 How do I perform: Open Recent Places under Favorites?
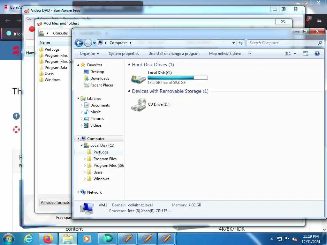point(102,85)
